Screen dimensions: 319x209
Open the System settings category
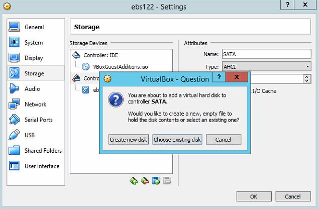click(x=33, y=43)
